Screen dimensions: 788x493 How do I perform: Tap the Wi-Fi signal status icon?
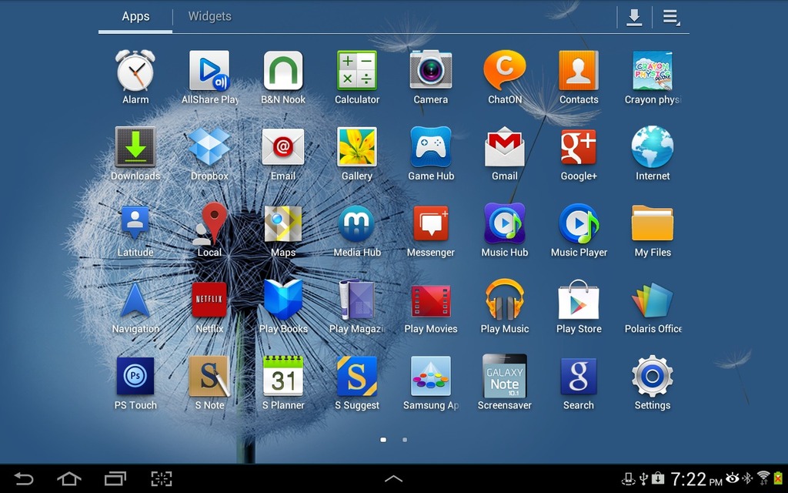click(763, 478)
